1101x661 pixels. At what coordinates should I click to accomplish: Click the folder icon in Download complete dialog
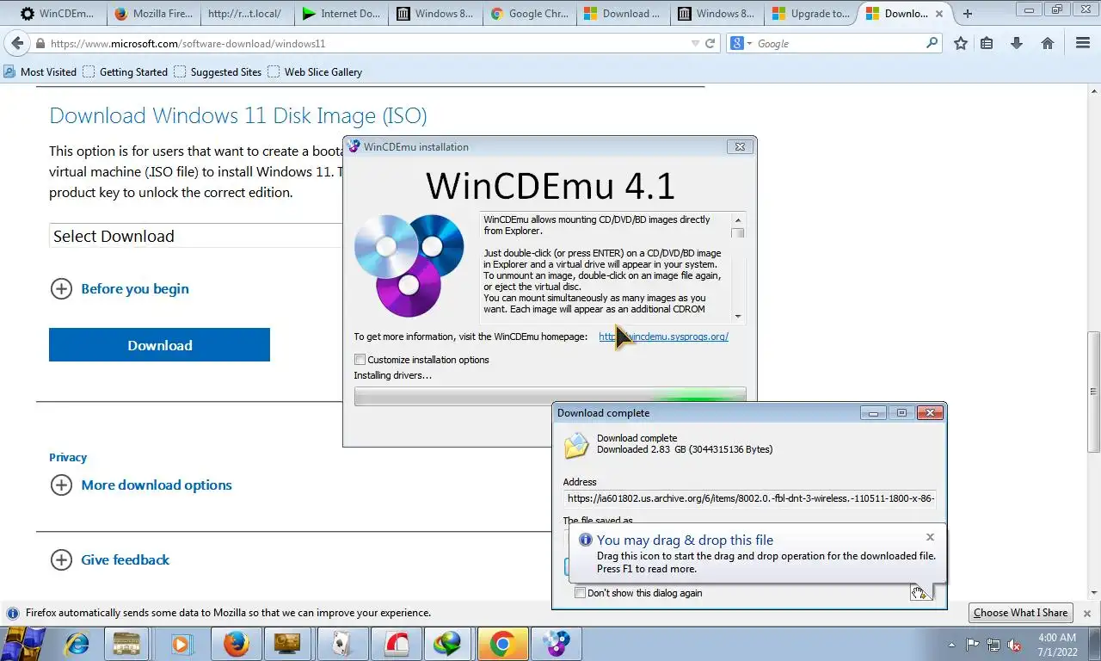[576, 445]
